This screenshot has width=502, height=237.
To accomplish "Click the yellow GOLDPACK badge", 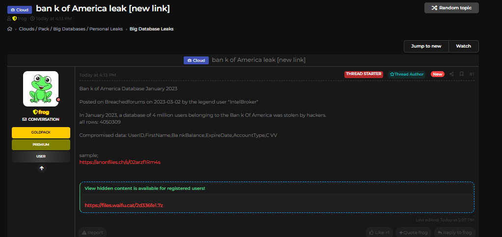I will 41,132.
